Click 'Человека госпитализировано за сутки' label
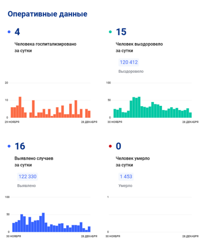 click(x=45, y=47)
